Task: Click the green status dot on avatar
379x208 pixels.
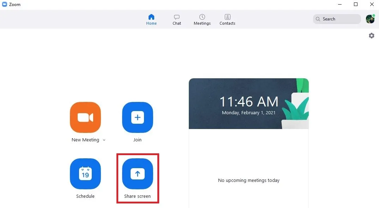Action: pyautogui.click(x=374, y=16)
